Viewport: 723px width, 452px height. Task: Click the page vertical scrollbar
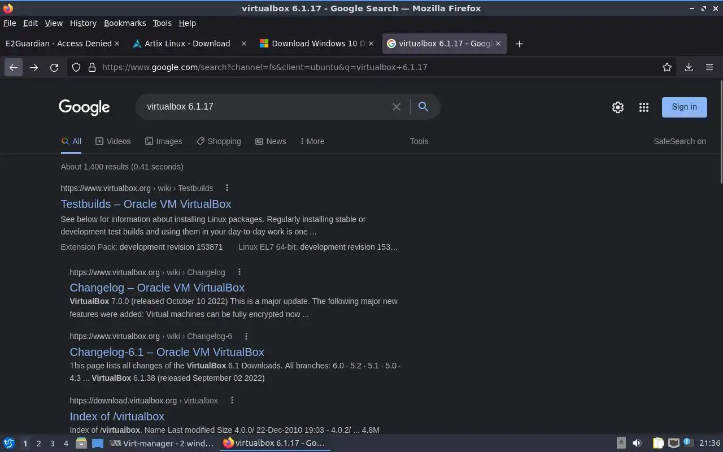point(721,132)
